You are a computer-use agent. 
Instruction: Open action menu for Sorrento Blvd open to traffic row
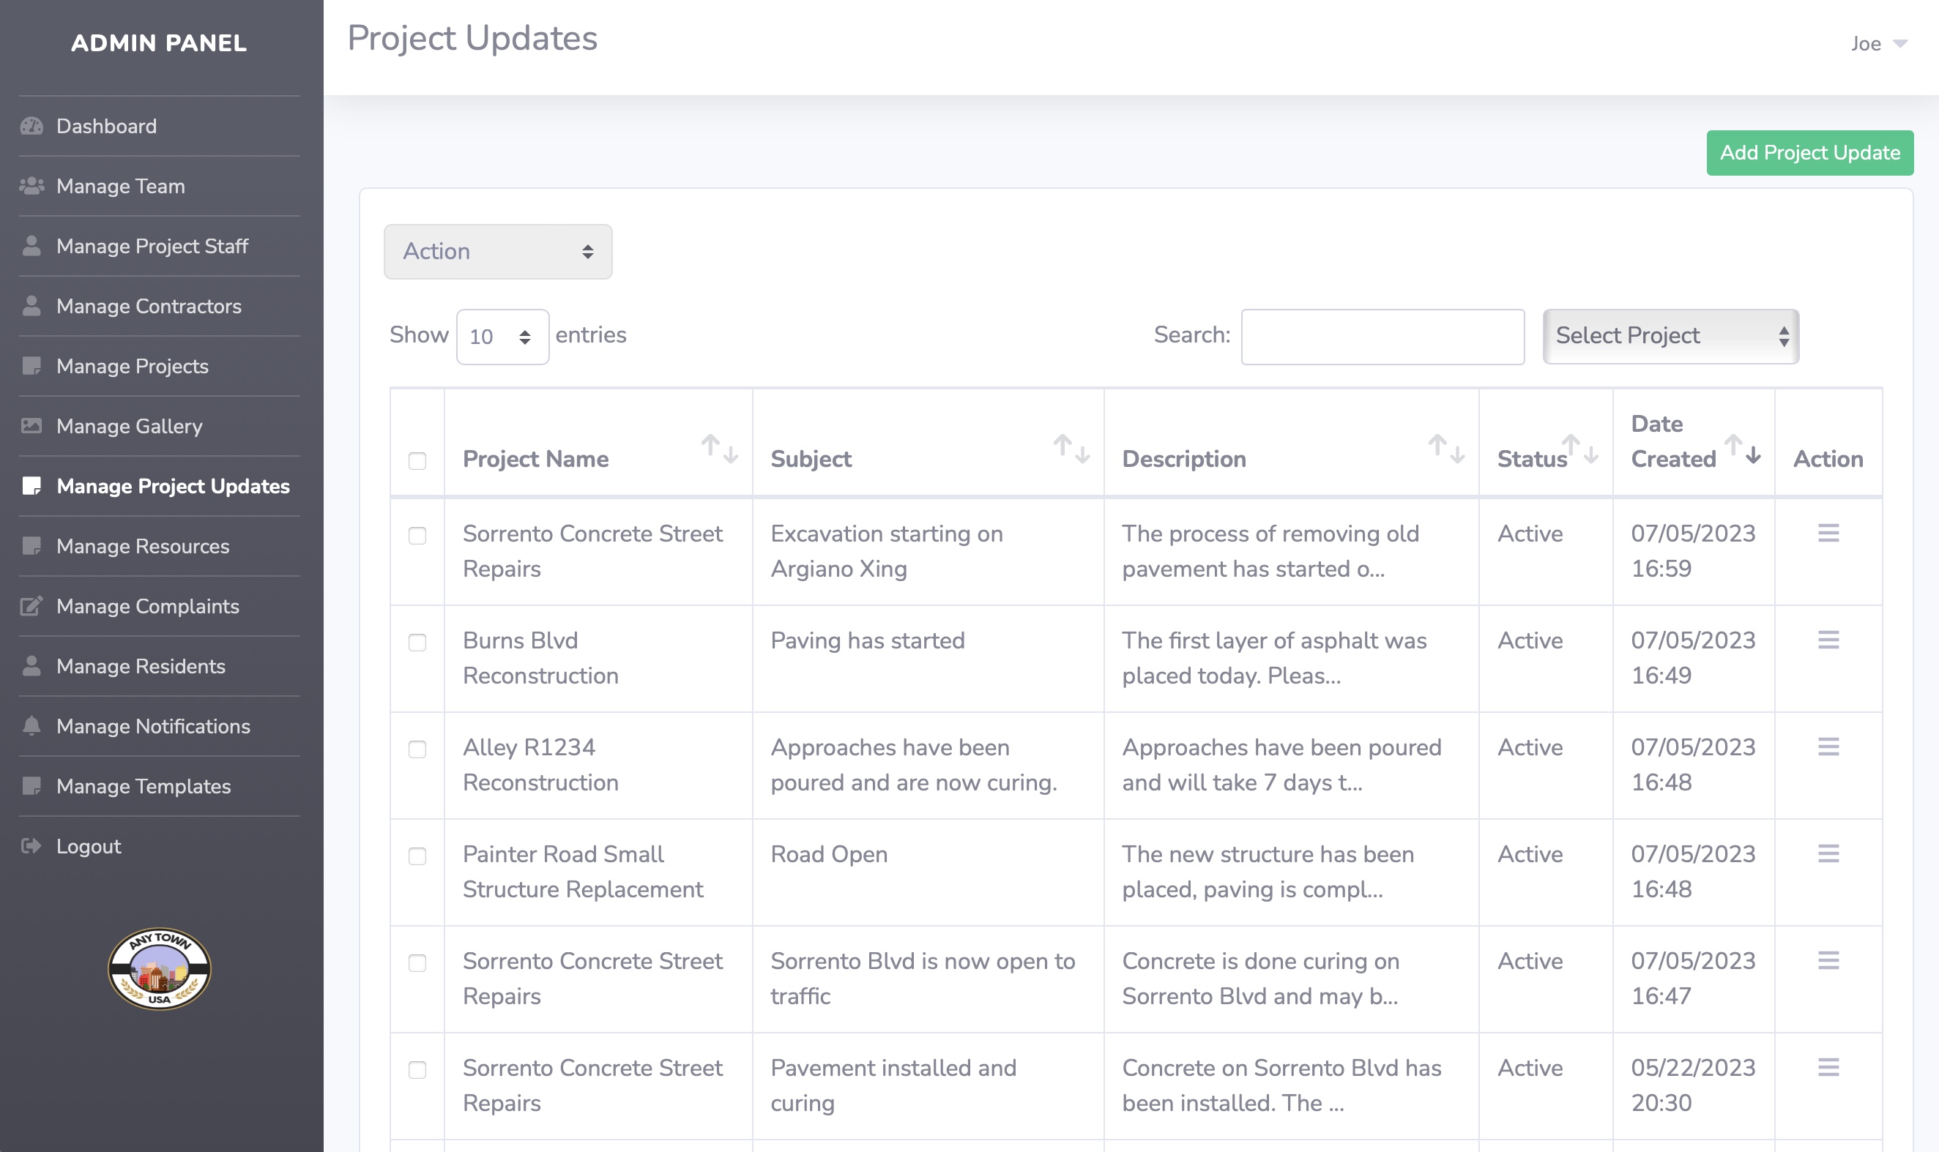click(x=1828, y=960)
